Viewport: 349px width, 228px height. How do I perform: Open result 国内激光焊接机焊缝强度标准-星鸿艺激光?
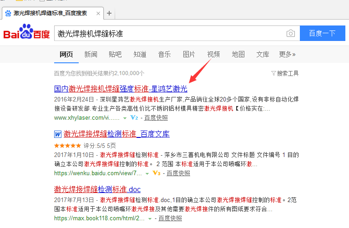pos(121,89)
